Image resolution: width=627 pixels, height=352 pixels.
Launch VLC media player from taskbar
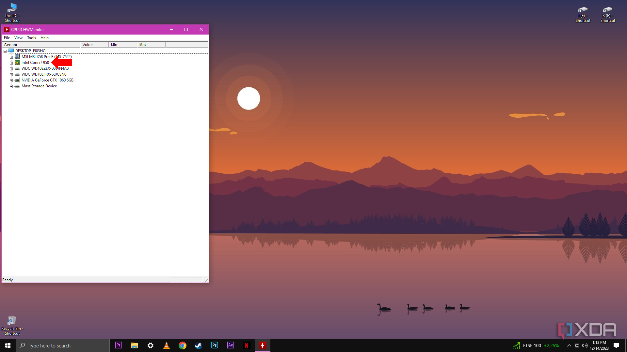click(x=167, y=345)
